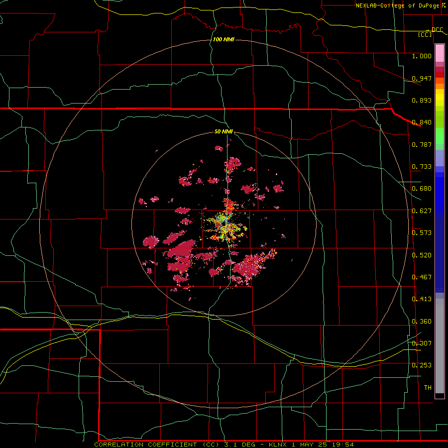Select the 0.307 scale value
The height and width of the screenshot is (448, 448).
pyautogui.click(x=422, y=343)
